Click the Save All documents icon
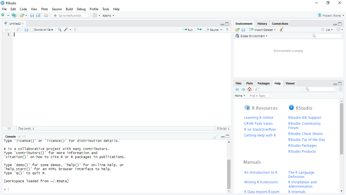The height and width of the screenshot is (195, 346). pos(38,15)
